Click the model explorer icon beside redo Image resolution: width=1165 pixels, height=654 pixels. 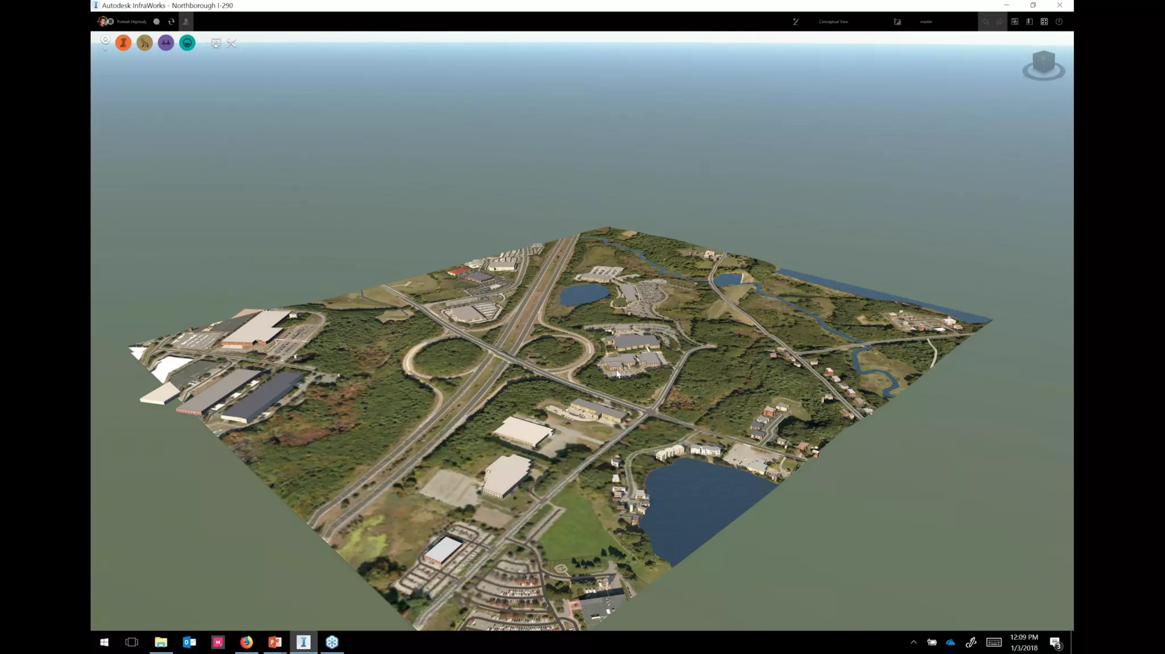point(1015,22)
